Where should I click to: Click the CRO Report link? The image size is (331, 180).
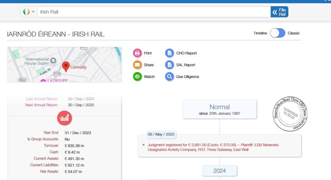[187, 53]
